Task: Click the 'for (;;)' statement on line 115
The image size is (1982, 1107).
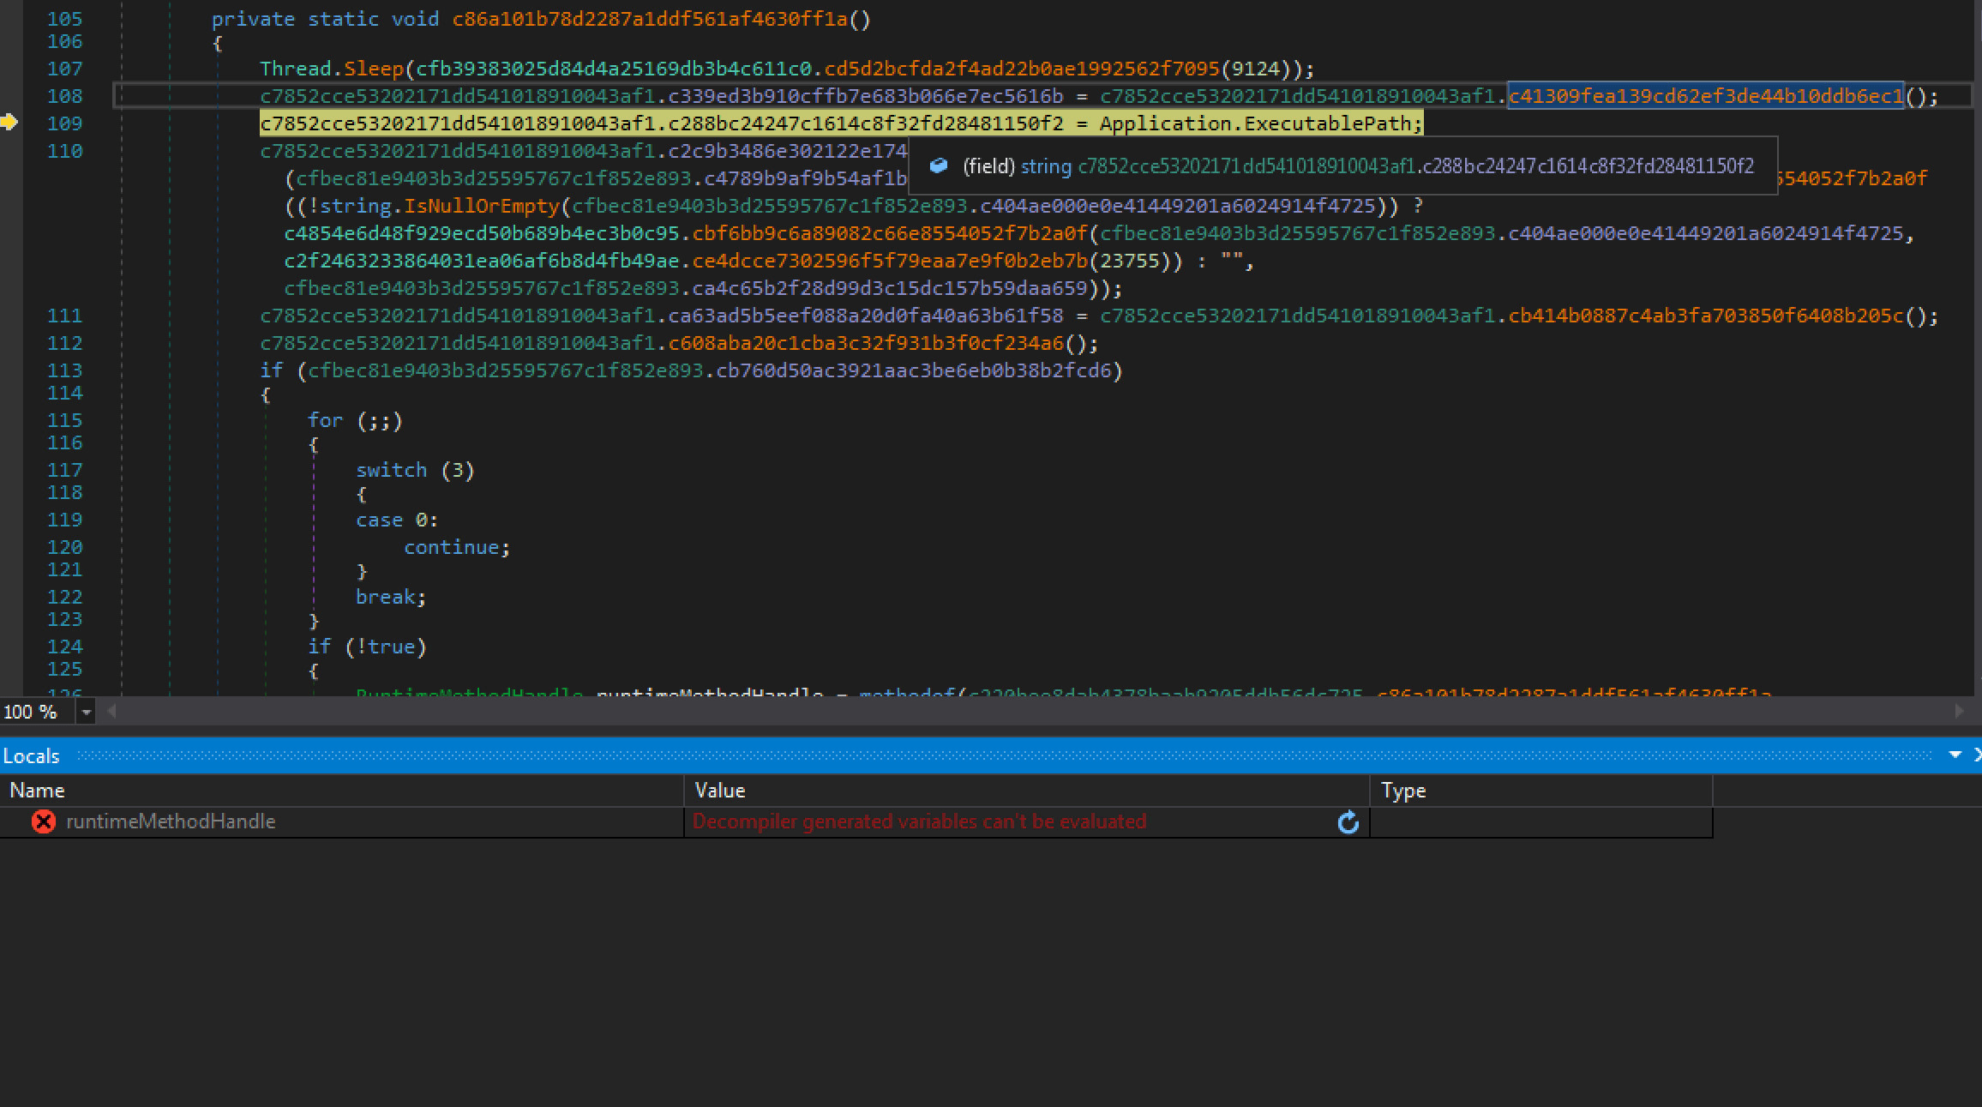Action: point(355,420)
